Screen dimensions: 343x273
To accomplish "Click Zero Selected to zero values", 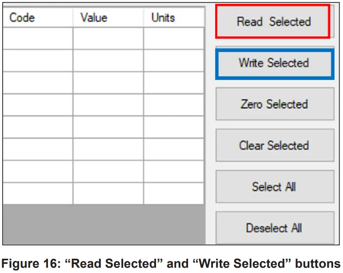I will coord(274,104).
